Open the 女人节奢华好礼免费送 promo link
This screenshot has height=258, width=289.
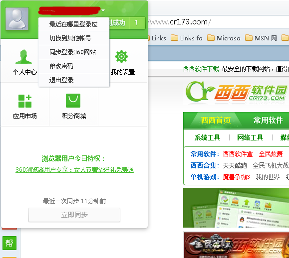75,169
